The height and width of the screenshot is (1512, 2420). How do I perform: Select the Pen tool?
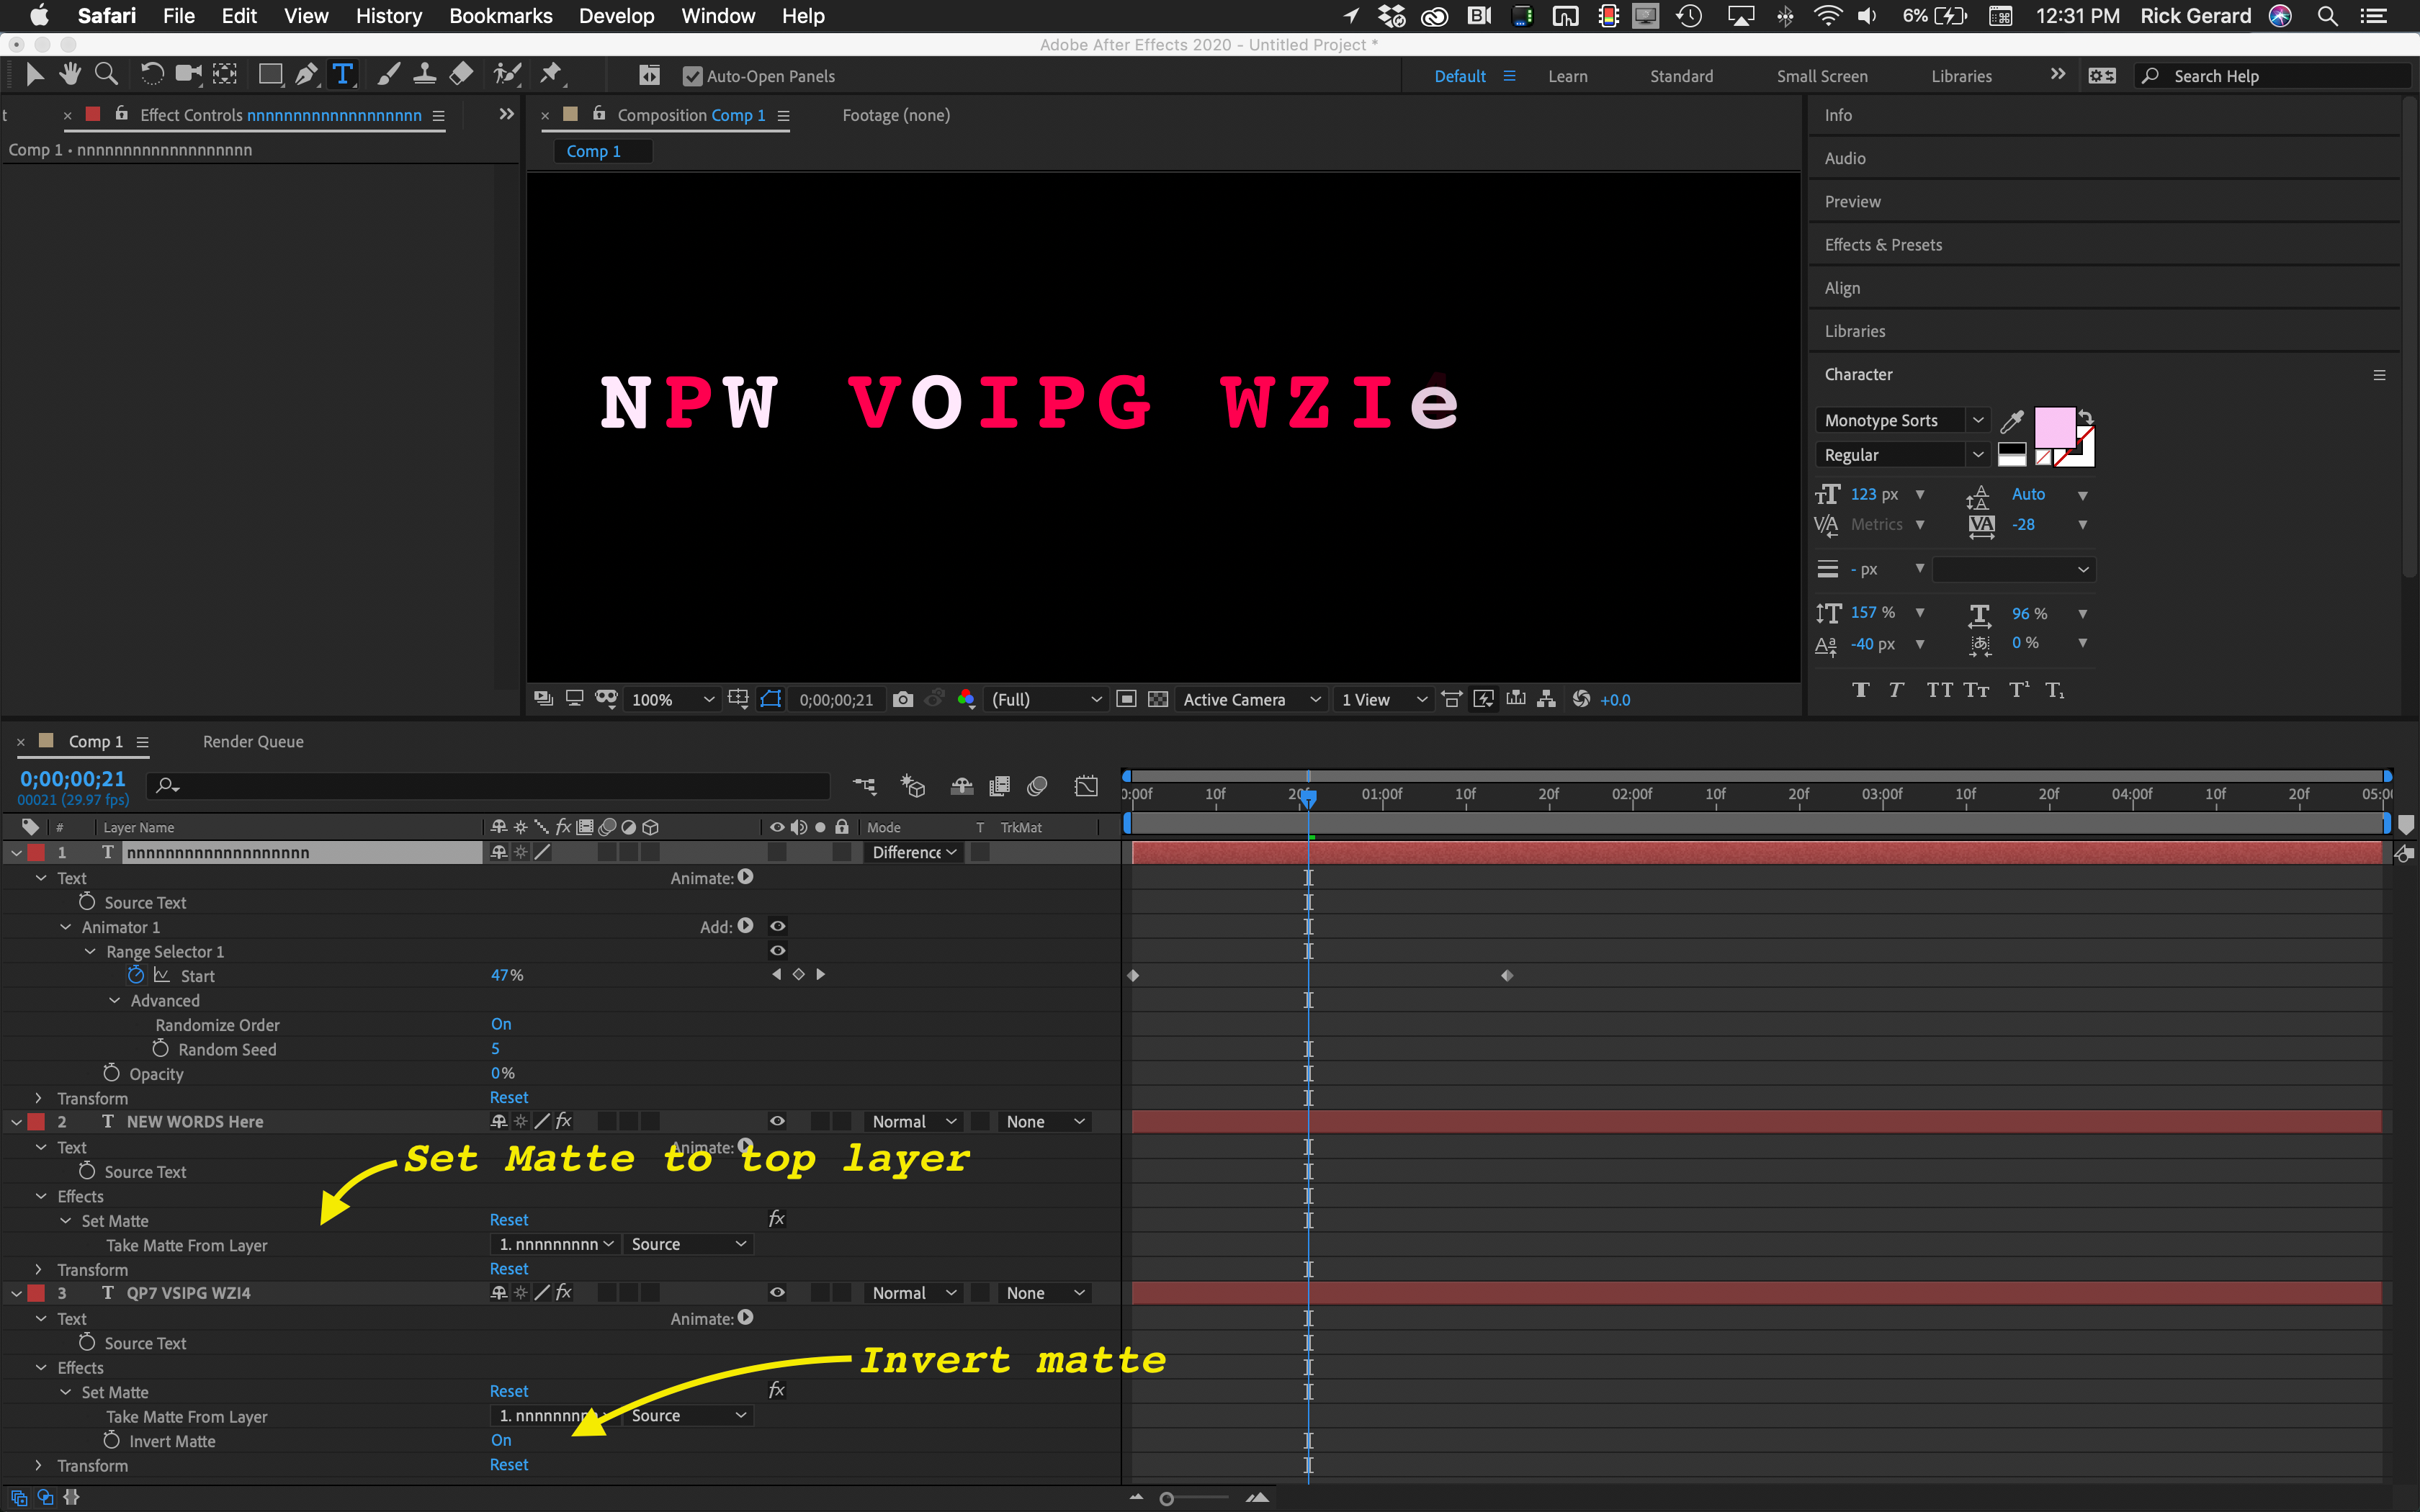click(307, 73)
